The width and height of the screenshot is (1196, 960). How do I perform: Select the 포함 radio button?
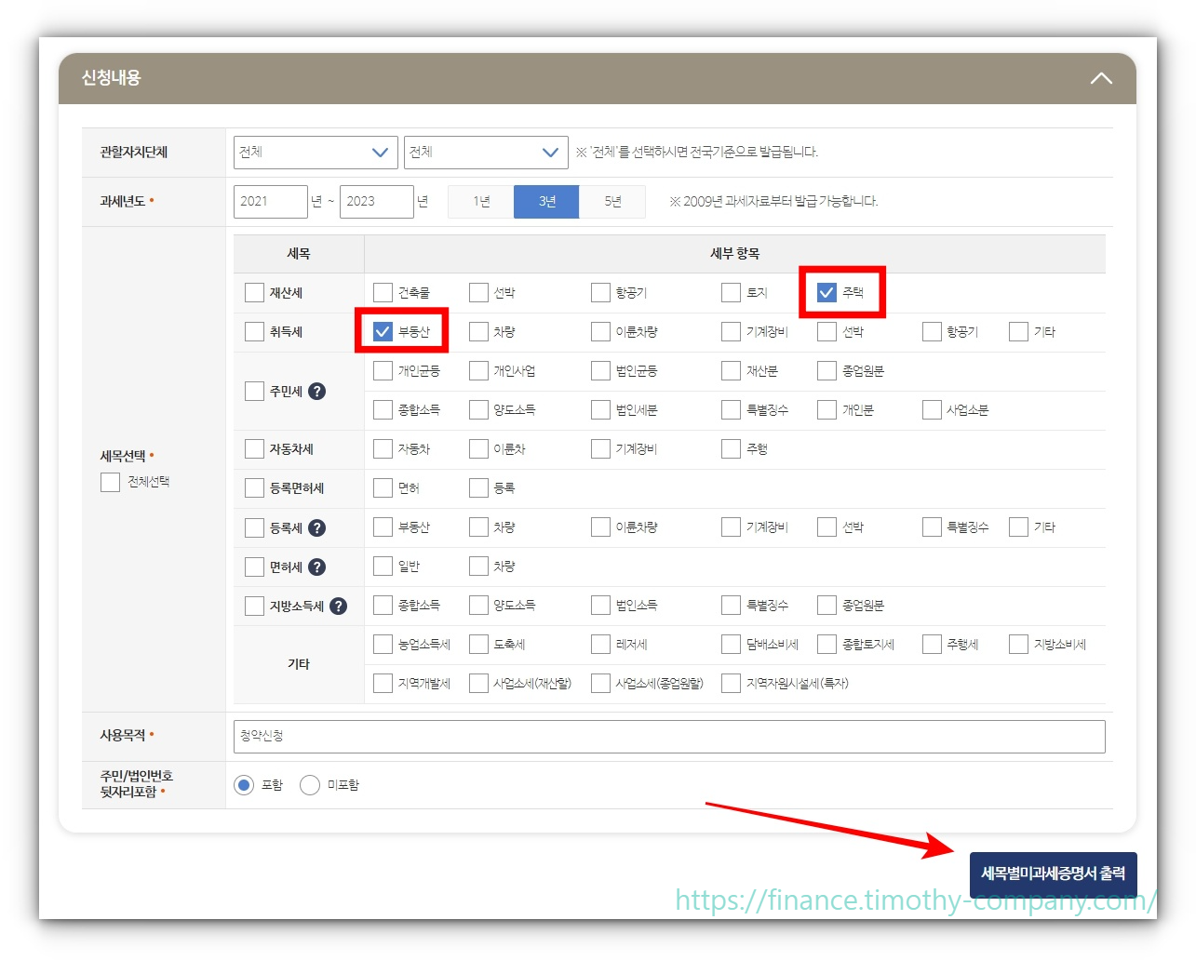point(244,786)
